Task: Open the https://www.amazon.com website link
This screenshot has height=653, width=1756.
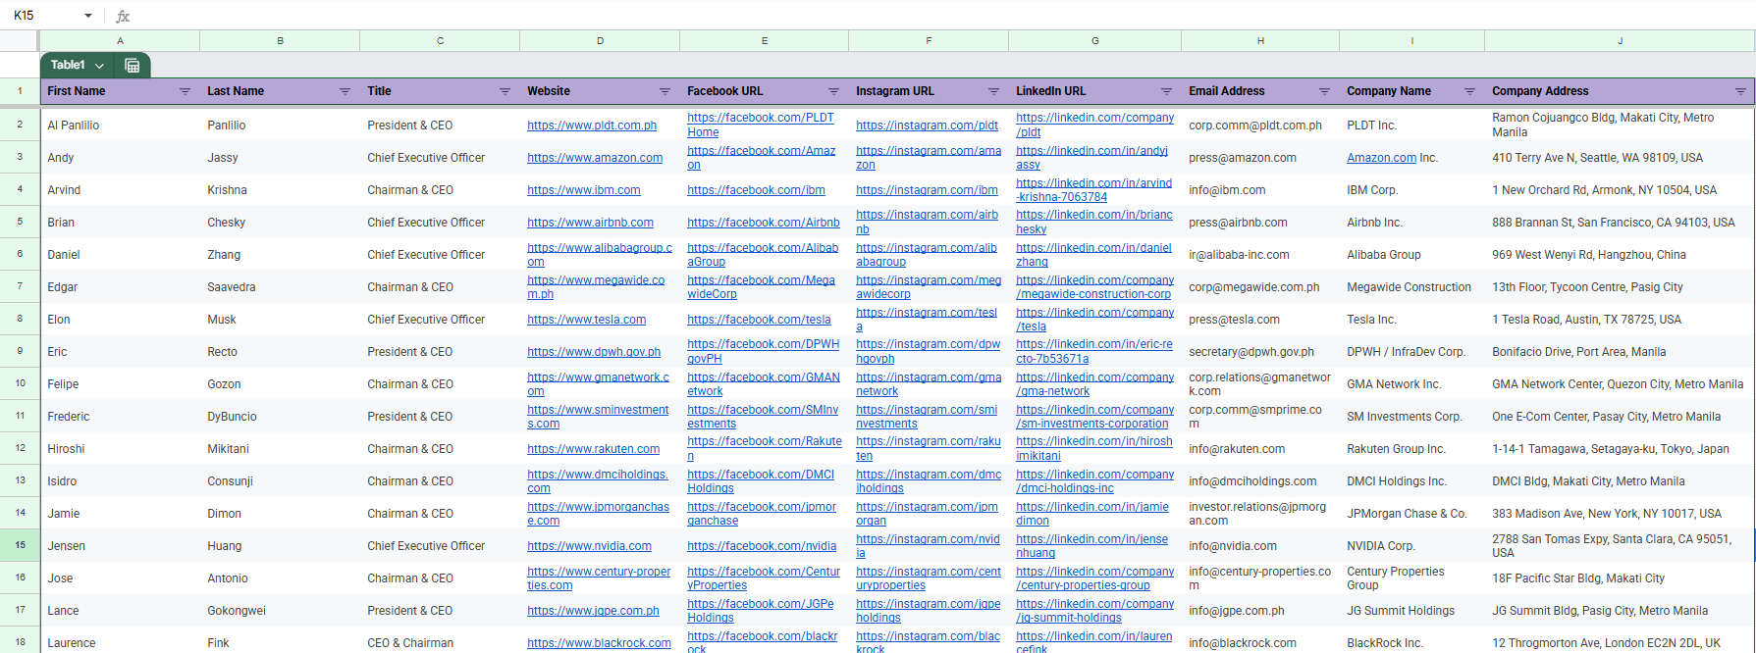Action: coord(595,158)
